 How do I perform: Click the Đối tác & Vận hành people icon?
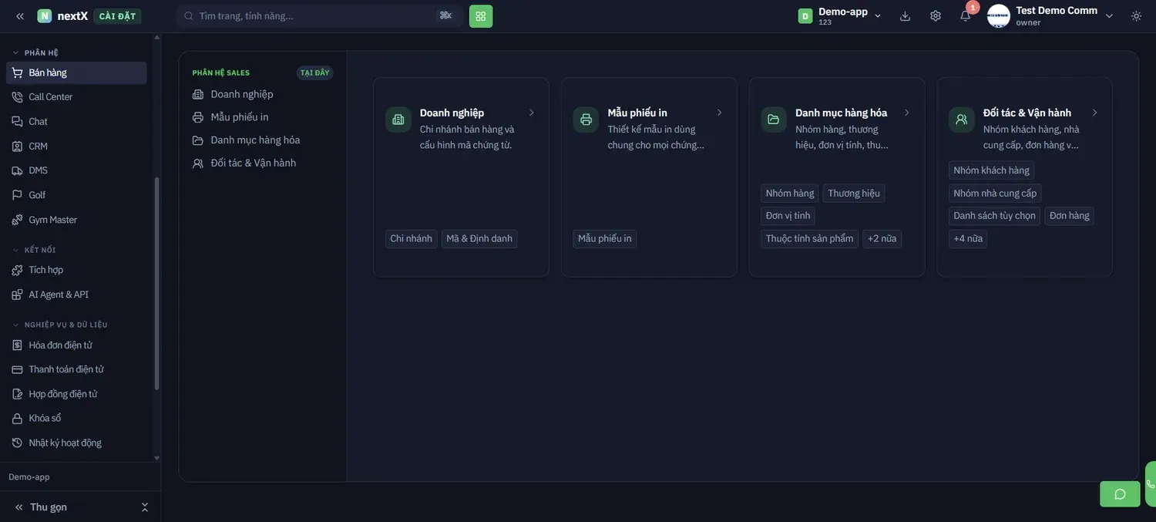[x=961, y=120]
